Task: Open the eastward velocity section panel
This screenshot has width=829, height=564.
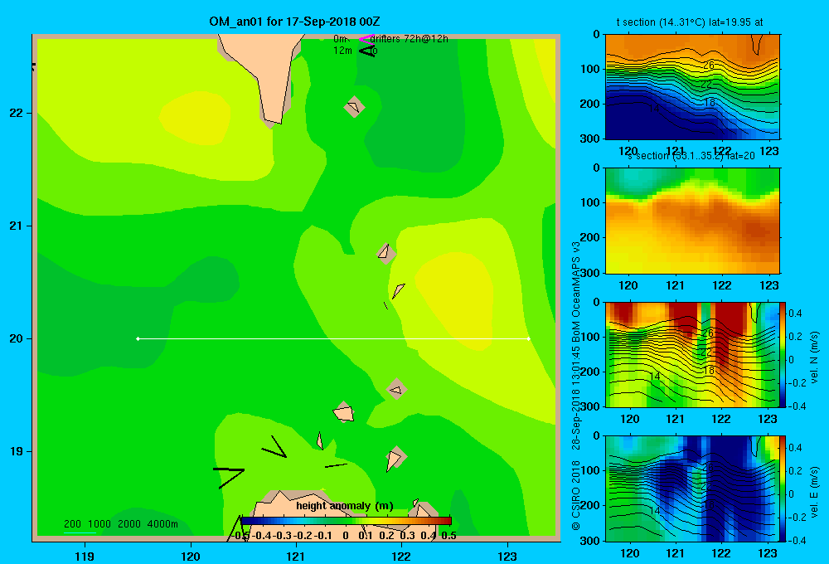Action: [x=692, y=489]
